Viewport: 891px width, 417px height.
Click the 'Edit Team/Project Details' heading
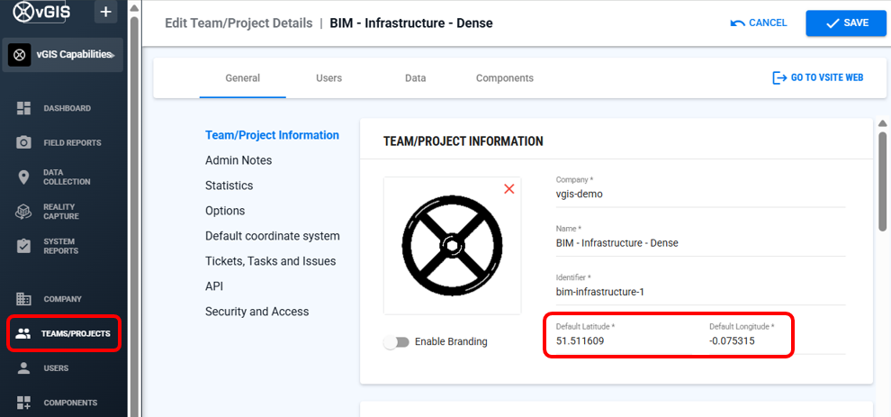(x=238, y=23)
